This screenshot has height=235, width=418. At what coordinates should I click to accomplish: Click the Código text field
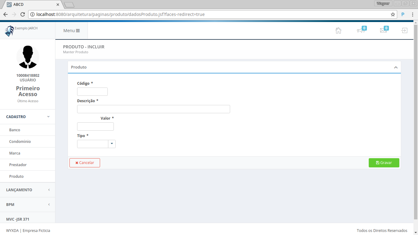click(x=92, y=92)
